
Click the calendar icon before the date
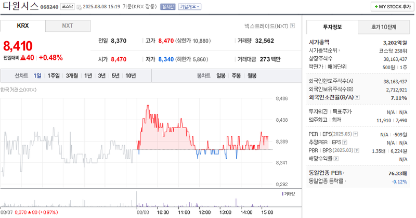point(79,7)
